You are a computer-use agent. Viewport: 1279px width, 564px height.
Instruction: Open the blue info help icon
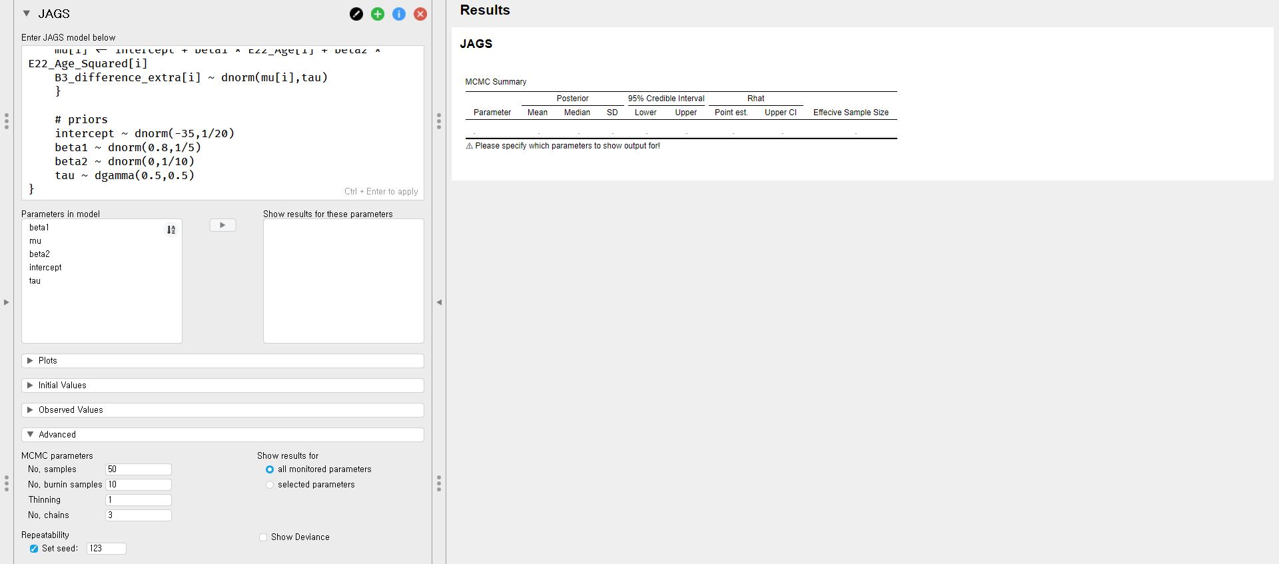[399, 14]
